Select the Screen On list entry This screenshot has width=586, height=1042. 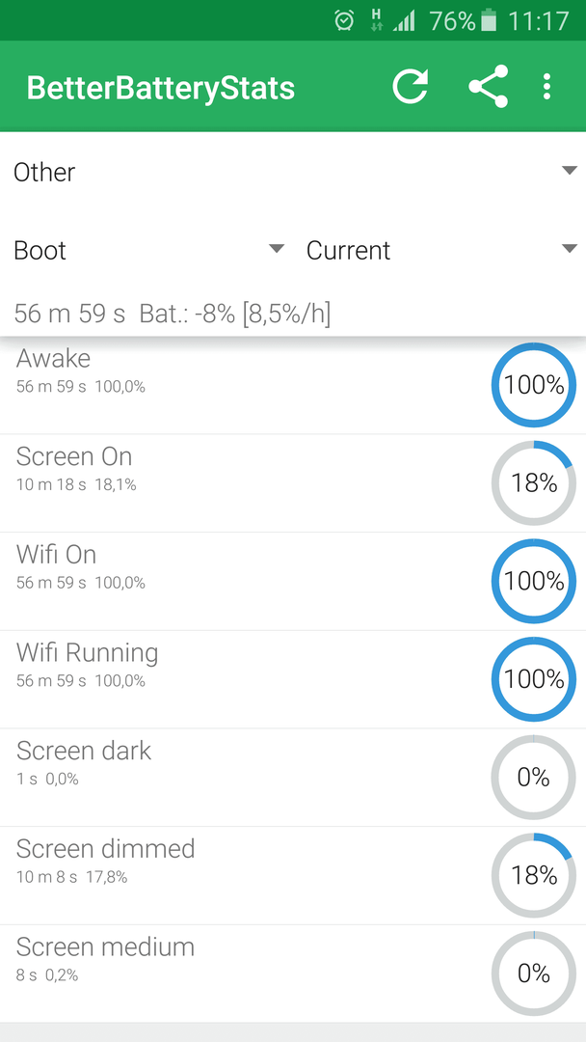click(x=293, y=483)
